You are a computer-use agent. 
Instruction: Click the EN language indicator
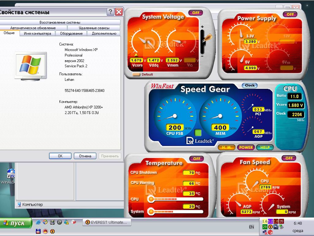coord(251,227)
